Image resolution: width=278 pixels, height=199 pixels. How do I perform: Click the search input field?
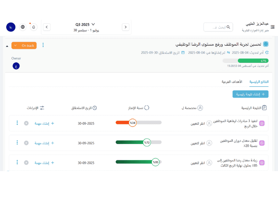(218, 27)
